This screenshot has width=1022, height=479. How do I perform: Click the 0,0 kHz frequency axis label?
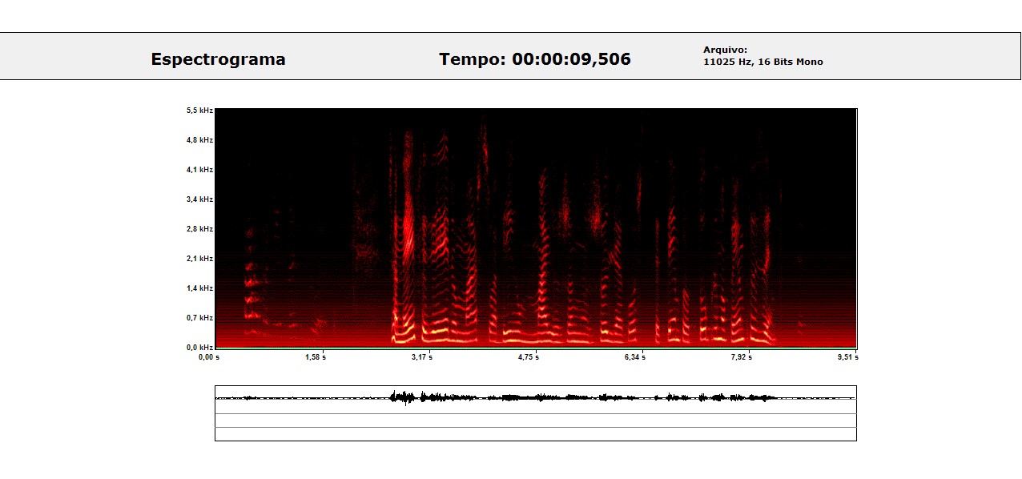[200, 348]
